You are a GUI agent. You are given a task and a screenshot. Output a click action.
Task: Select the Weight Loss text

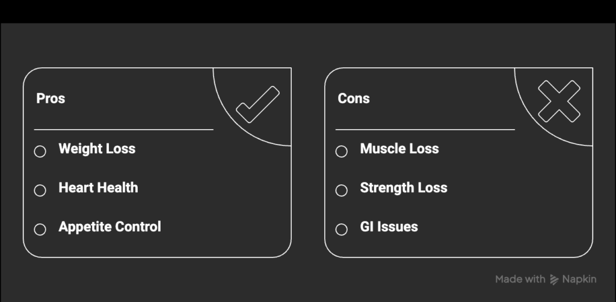pos(97,149)
